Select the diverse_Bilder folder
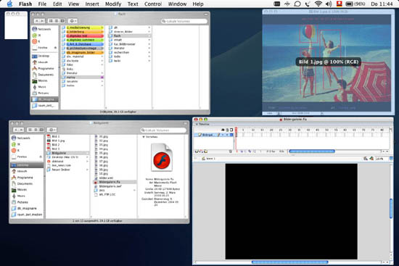Image resolution: width=399 pixels, height=266 pixels. [130, 32]
